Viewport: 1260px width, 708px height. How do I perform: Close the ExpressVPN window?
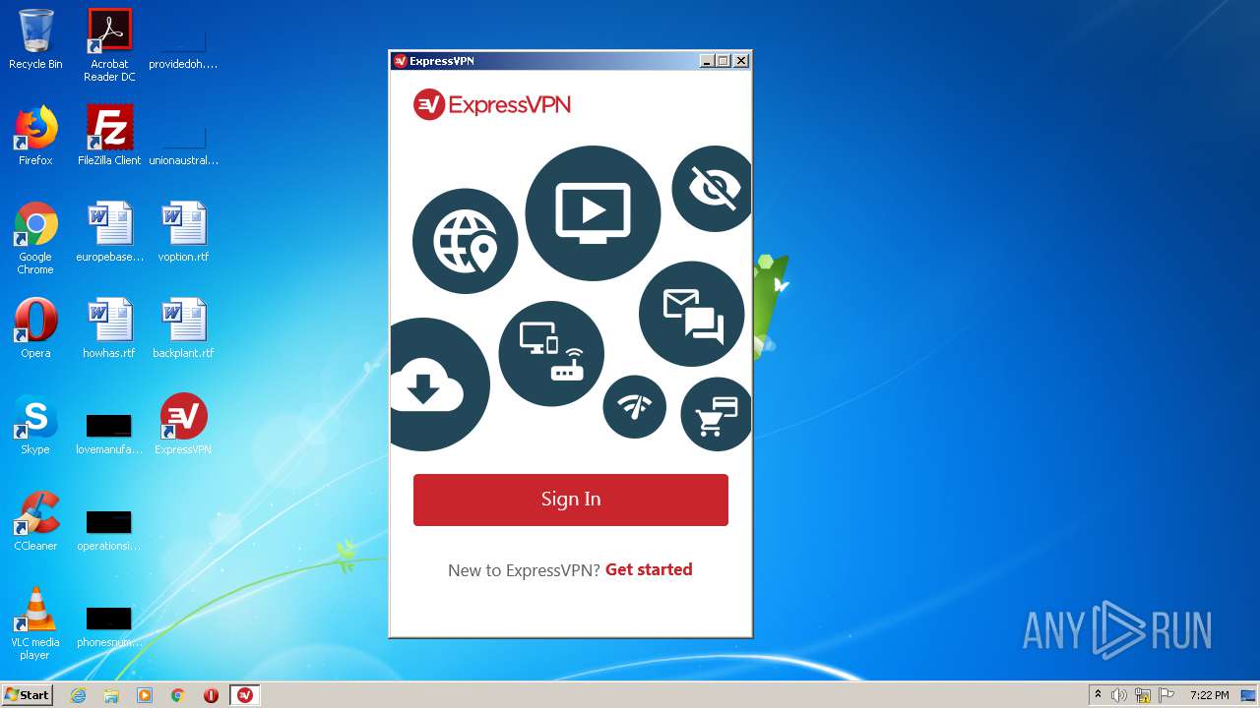click(741, 61)
